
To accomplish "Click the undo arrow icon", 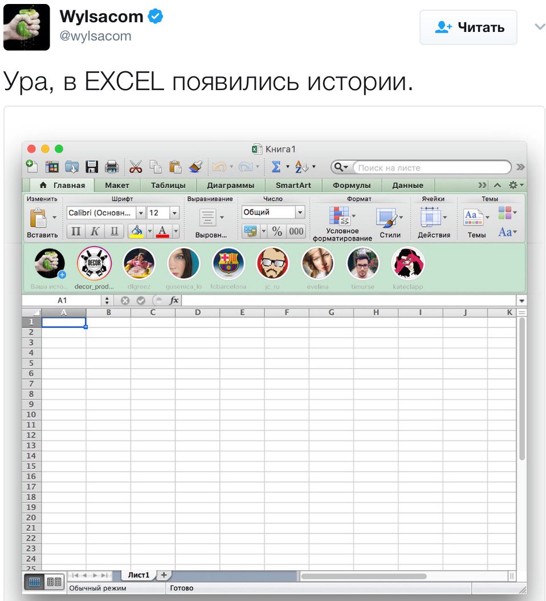I will pyautogui.click(x=219, y=167).
